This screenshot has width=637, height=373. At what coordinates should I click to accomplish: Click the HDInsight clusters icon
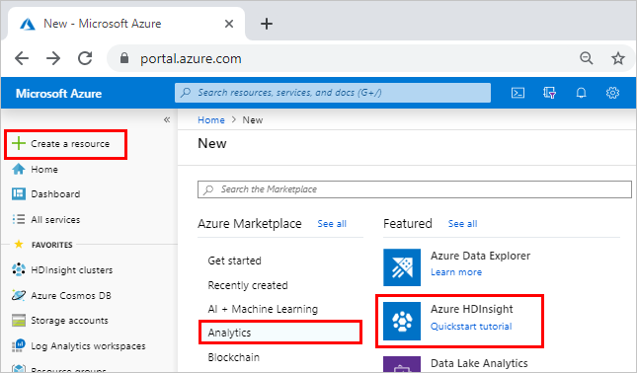(19, 269)
